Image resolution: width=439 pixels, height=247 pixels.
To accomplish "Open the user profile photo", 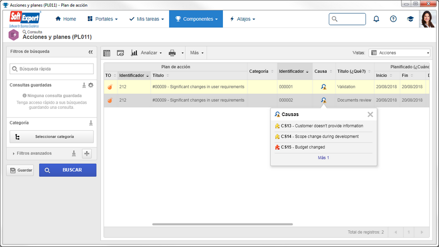I will tap(427, 19).
